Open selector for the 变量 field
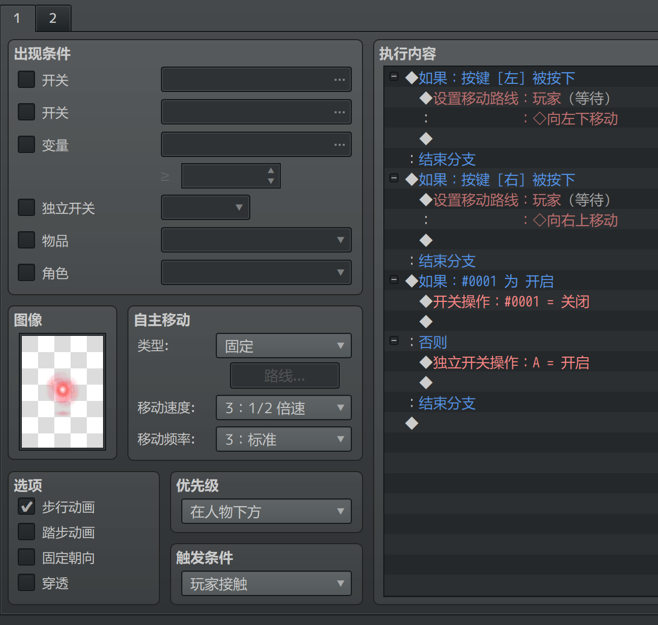Image resolution: width=658 pixels, height=625 pixels. click(256, 144)
